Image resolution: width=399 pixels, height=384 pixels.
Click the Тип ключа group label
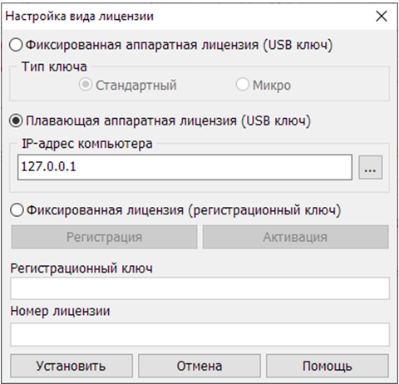coord(54,66)
